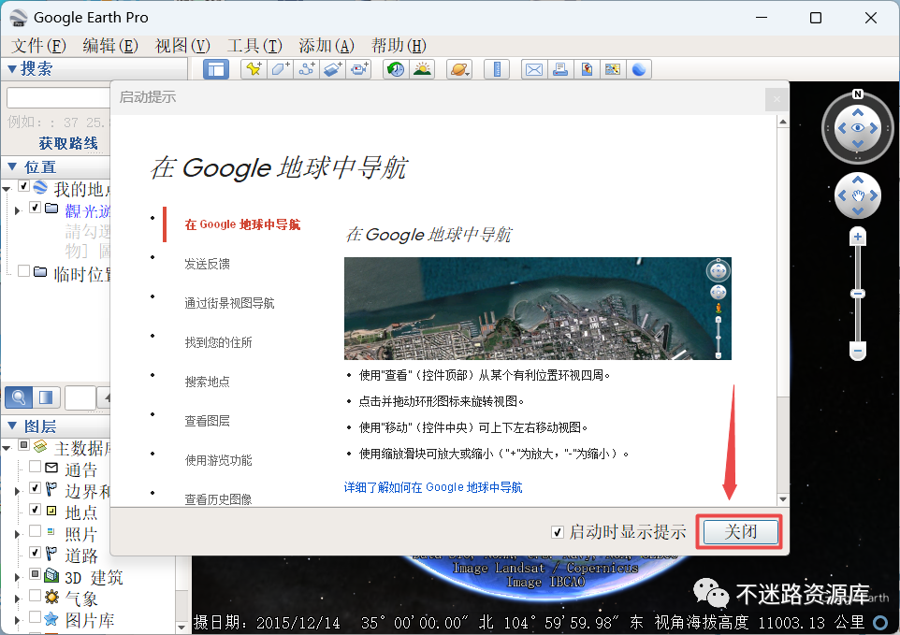Image resolution: width=900 pixels, height=635 pixels.
Task: Click zoom out minus button
Action: click(858, 351)
